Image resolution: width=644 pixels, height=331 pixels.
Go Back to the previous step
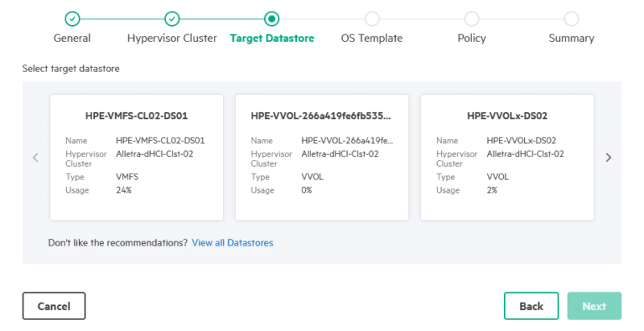coord(531,306)
